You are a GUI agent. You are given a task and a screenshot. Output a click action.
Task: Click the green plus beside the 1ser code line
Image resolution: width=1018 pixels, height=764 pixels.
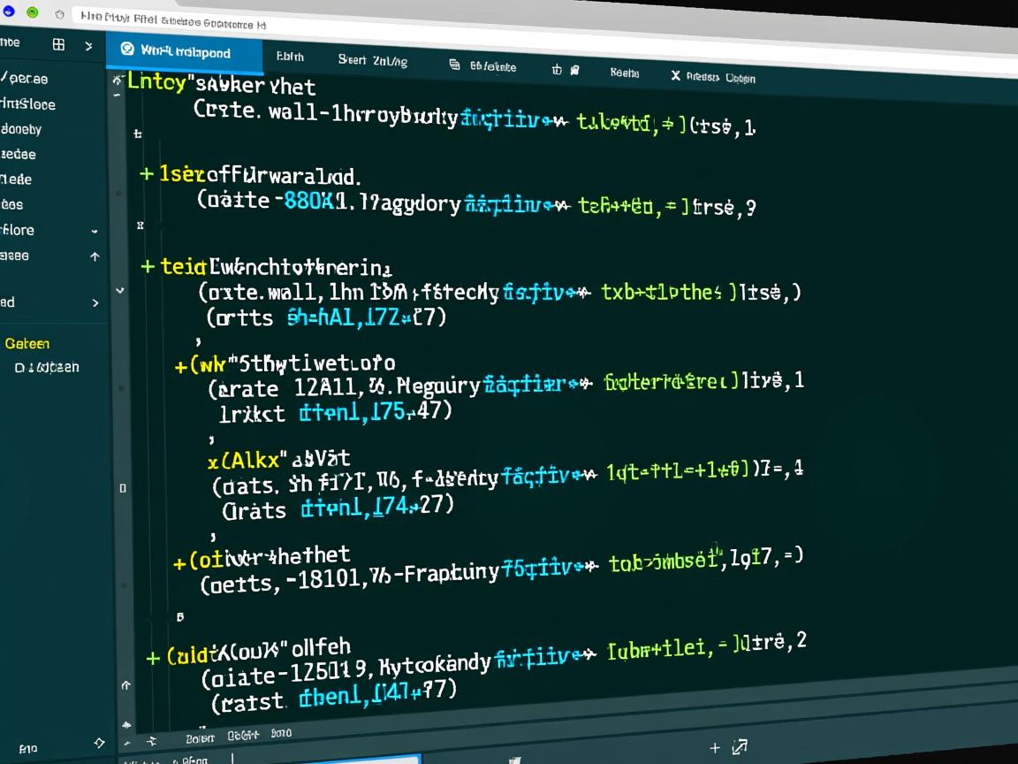pyautogui.click(x=147, y=174)
